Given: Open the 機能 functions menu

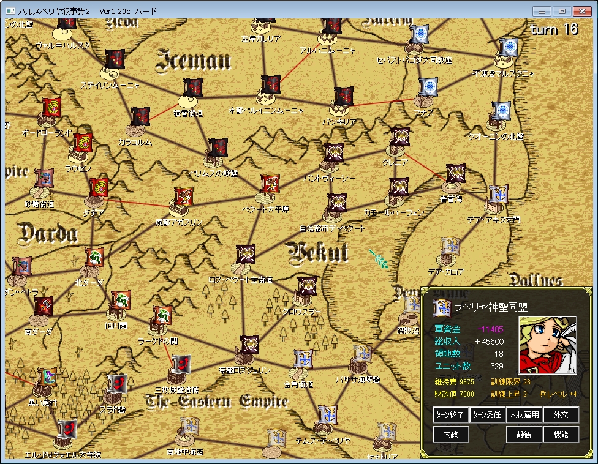Looking at the screenshot, I should 561,434.
